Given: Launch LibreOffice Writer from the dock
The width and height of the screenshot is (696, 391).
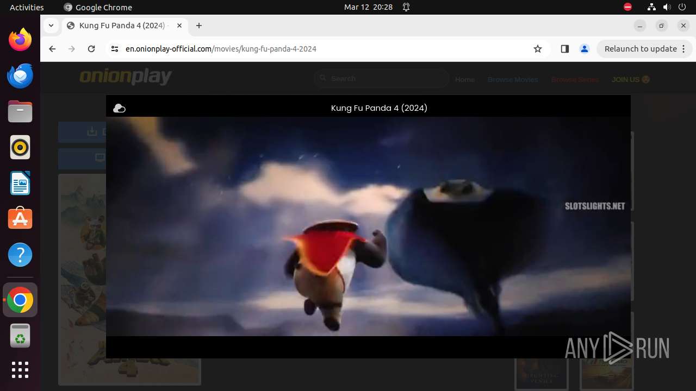Looking at the screenshot, I should point(20,183).
